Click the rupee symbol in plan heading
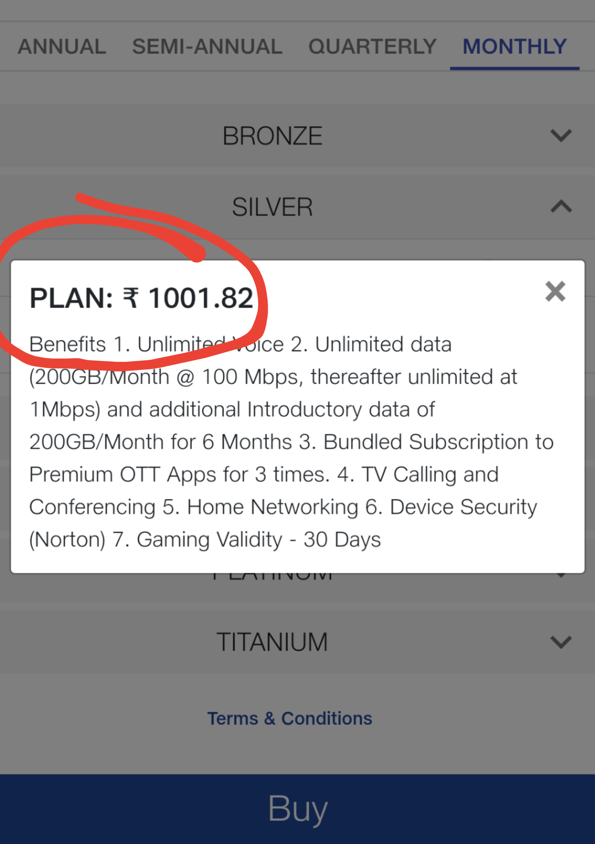 [x=131, y=298]
